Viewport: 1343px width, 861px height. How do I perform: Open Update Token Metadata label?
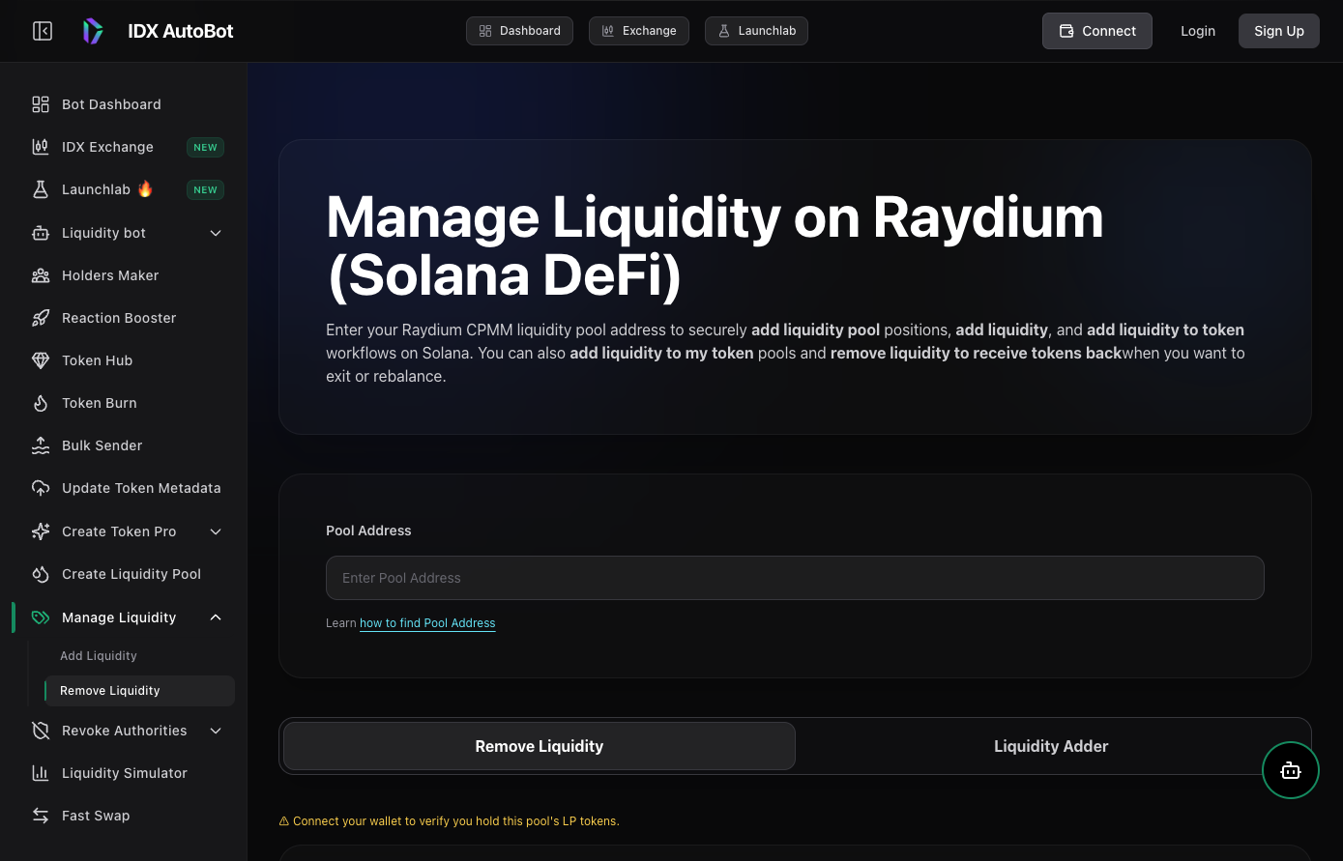click(141, 488)
